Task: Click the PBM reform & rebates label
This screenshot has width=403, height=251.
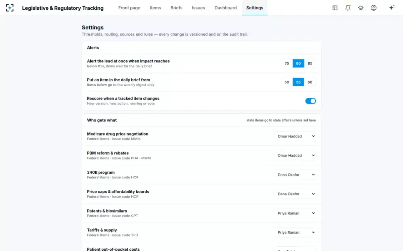Action: tap(108, 153)
